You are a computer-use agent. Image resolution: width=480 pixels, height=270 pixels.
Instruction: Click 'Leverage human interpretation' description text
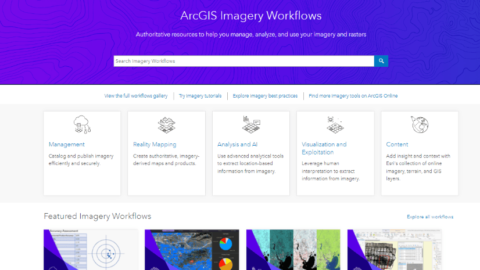click(x=331, y=171)
